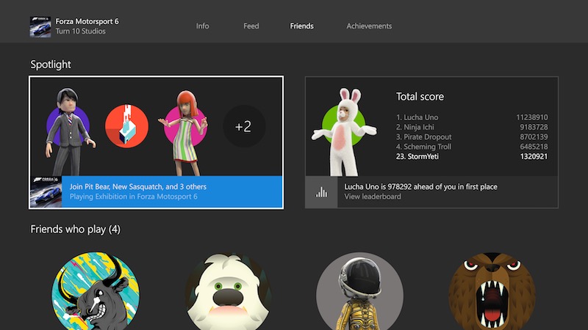The width and height of the screenshot is (588, 330).
Task: Open the white yeti friend gamerpic
Action: coord(228,291)
